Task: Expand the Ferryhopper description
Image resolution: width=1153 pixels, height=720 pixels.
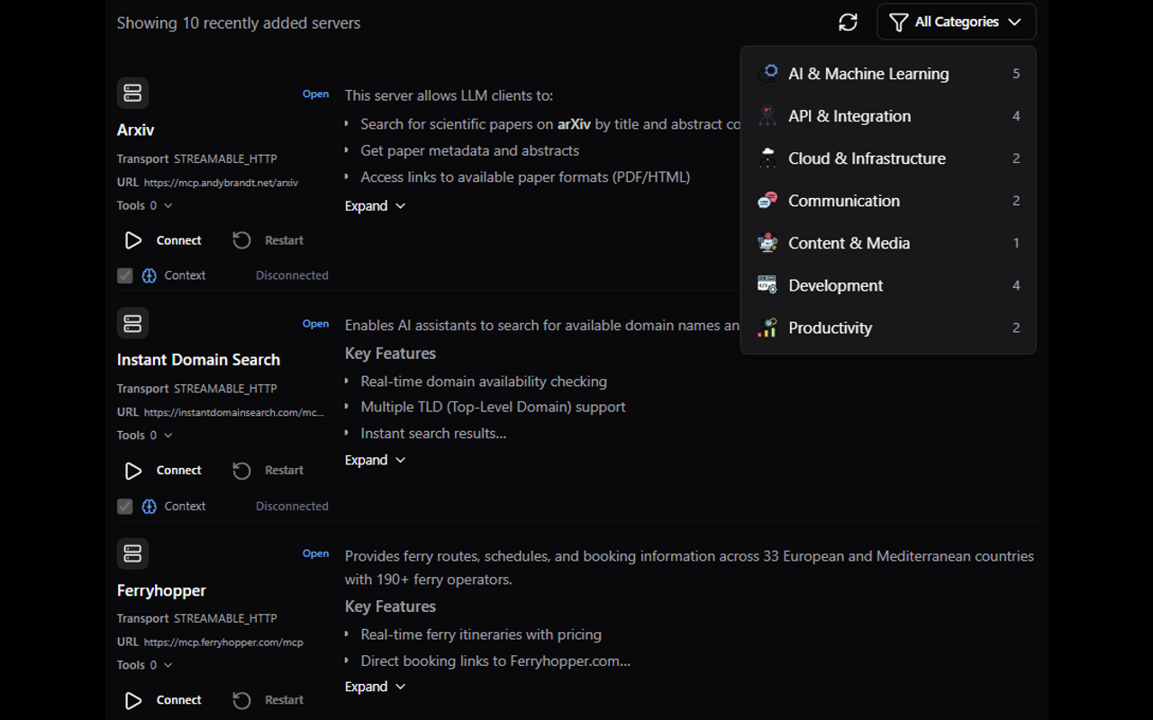Action: [x=376, y=687]
